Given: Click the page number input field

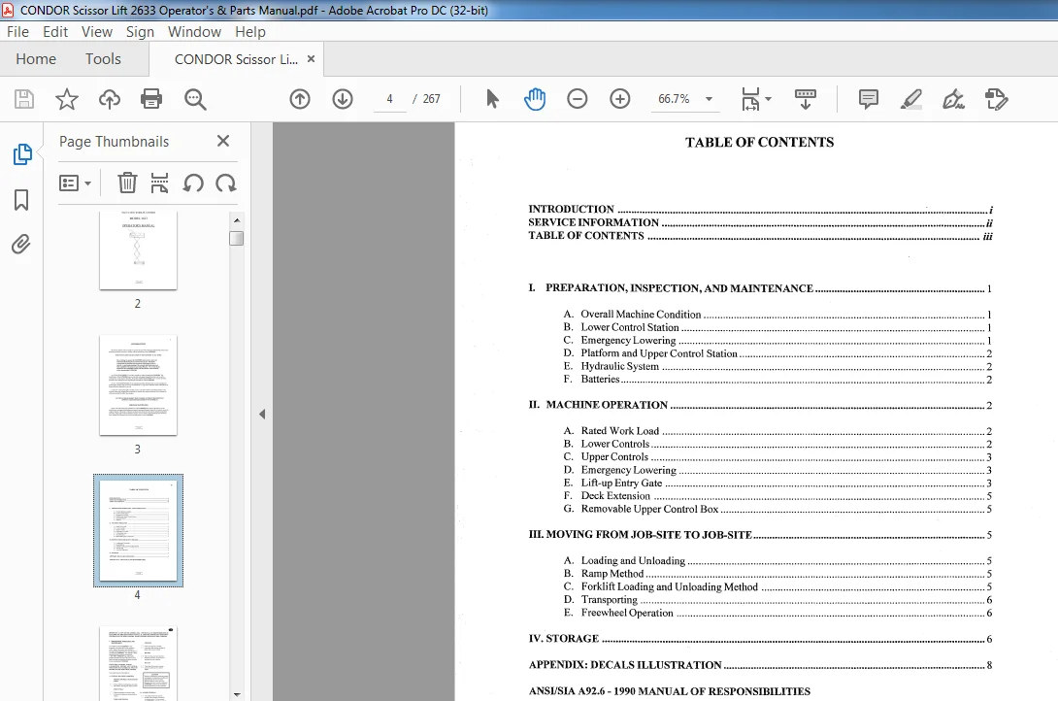Looking at the screenshot, I should tap(389, 99).
